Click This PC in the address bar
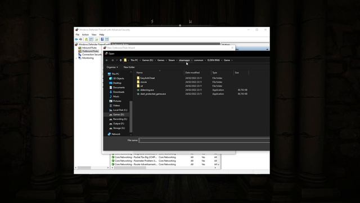This screenshot has width=360, height=203. [134, 60]
